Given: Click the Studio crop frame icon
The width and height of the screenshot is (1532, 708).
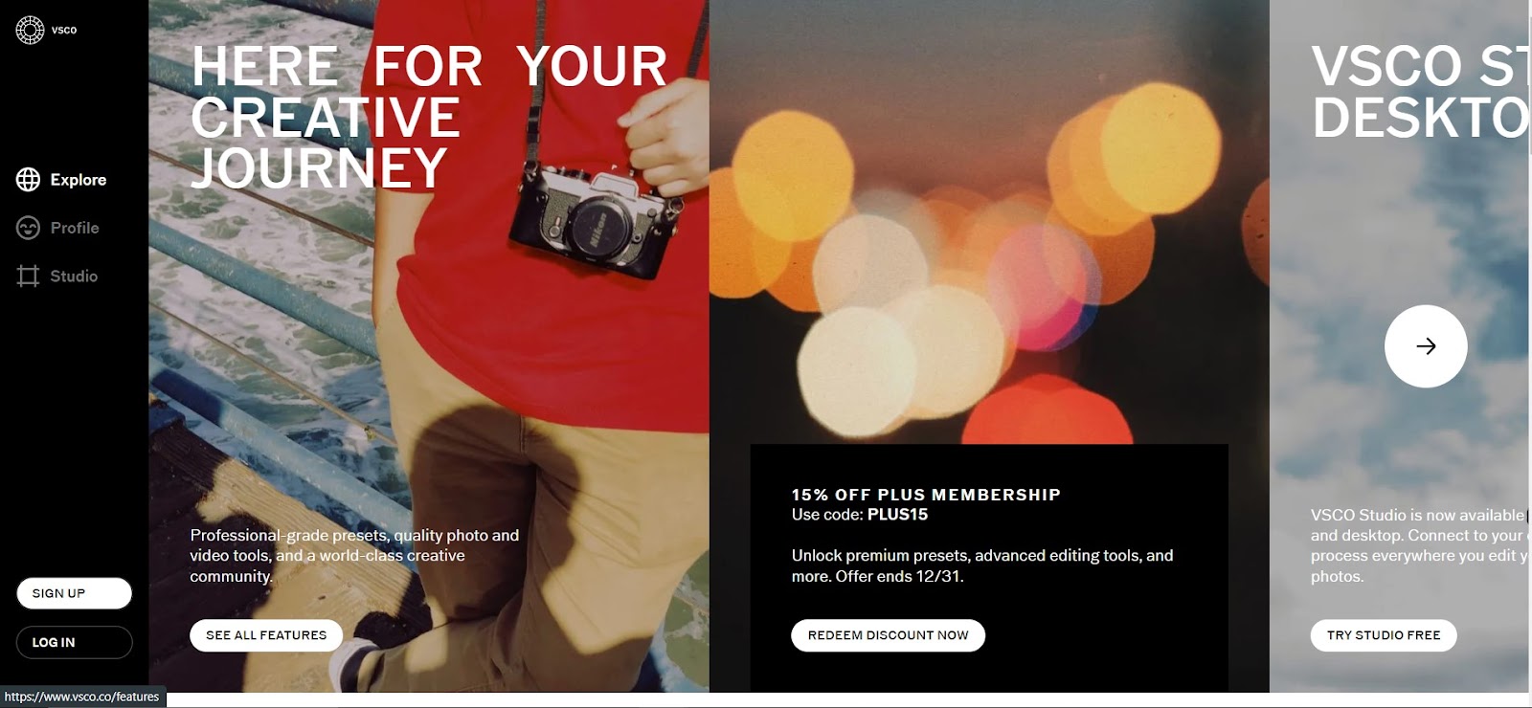Looking at the screenshot, I should (28, 276).
